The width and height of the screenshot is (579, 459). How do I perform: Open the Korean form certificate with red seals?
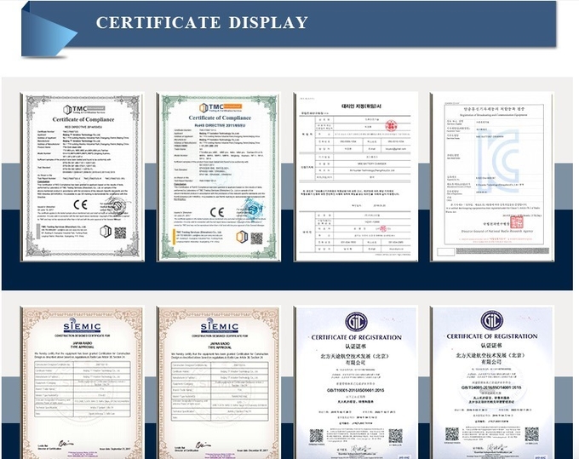[x=355, y=175]
